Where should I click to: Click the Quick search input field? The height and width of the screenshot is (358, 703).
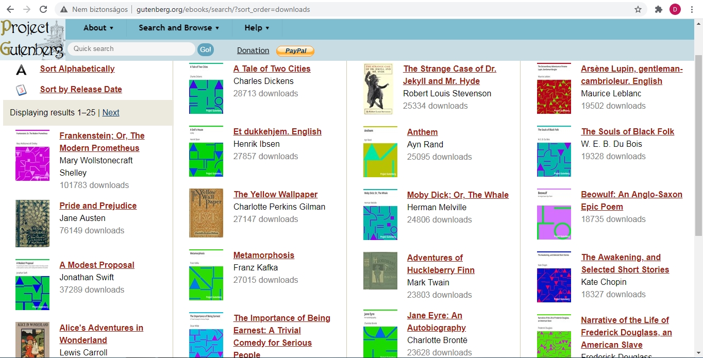tap(131, 49)
